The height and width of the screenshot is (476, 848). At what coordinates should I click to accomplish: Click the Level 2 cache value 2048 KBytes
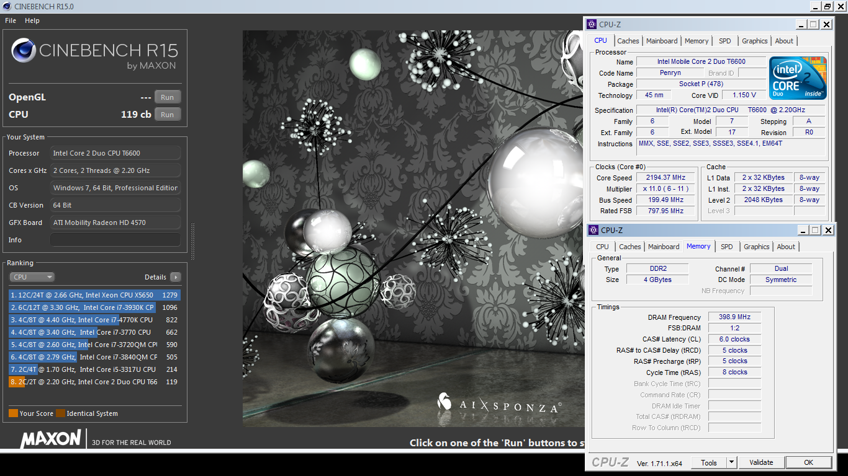pyautogui.click(x=763, y=200)
